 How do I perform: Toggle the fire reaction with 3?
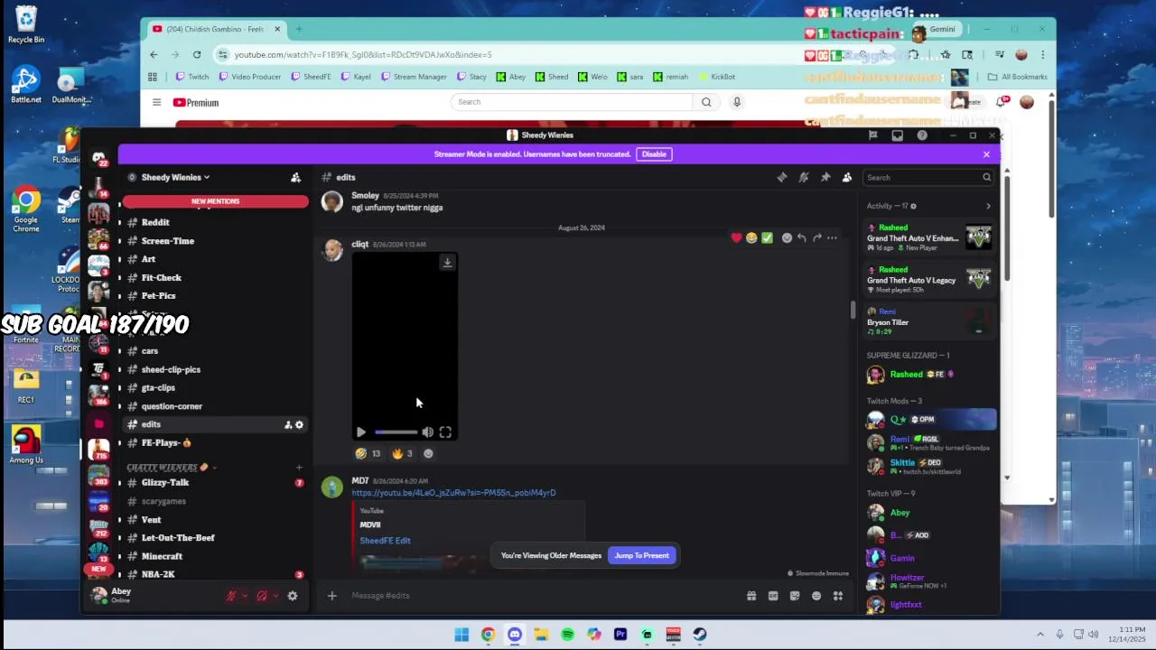402,454
